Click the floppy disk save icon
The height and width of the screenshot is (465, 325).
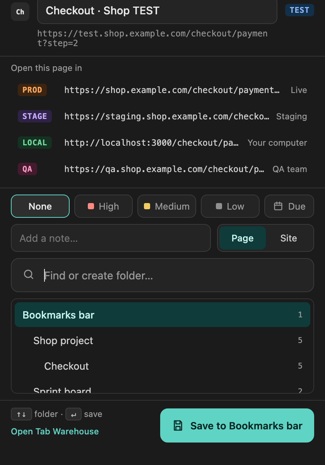[x=178, y=425]
